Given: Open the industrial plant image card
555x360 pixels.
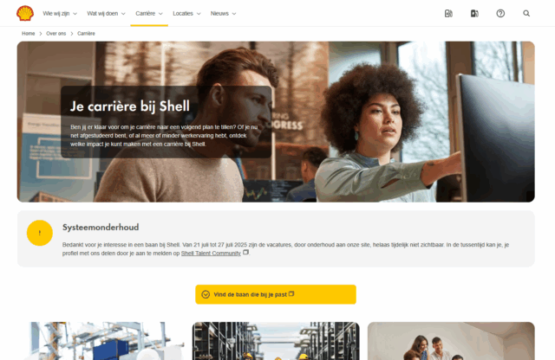Looking at the screenshot, I should (101, 341).
